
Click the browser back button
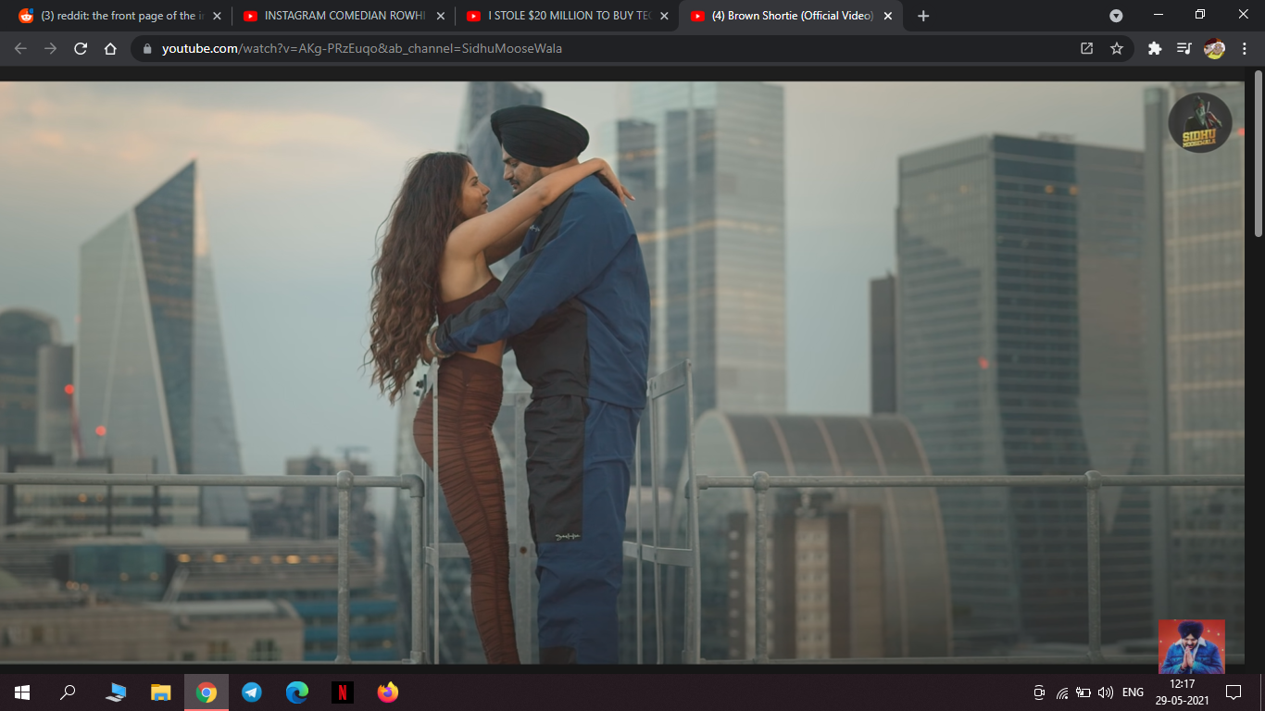20,48
